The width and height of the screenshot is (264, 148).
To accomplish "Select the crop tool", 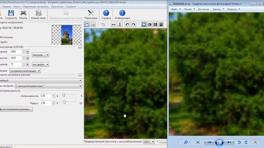I will (x=103, y=25).
